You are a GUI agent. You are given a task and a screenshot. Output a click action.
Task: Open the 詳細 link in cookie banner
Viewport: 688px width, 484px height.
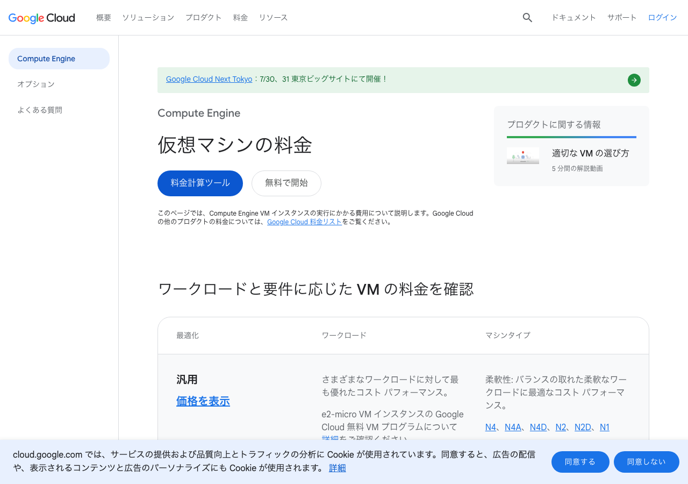[x=338, y=468]
